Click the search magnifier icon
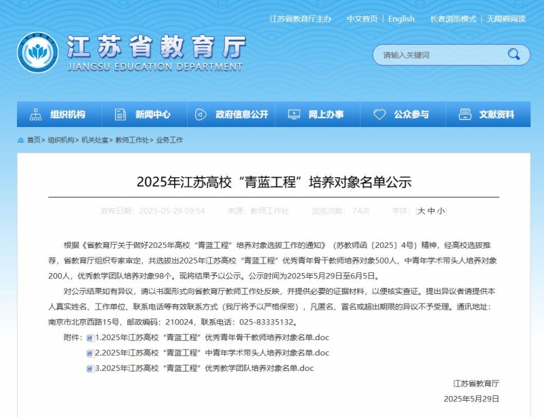 (x=513, y=54)
